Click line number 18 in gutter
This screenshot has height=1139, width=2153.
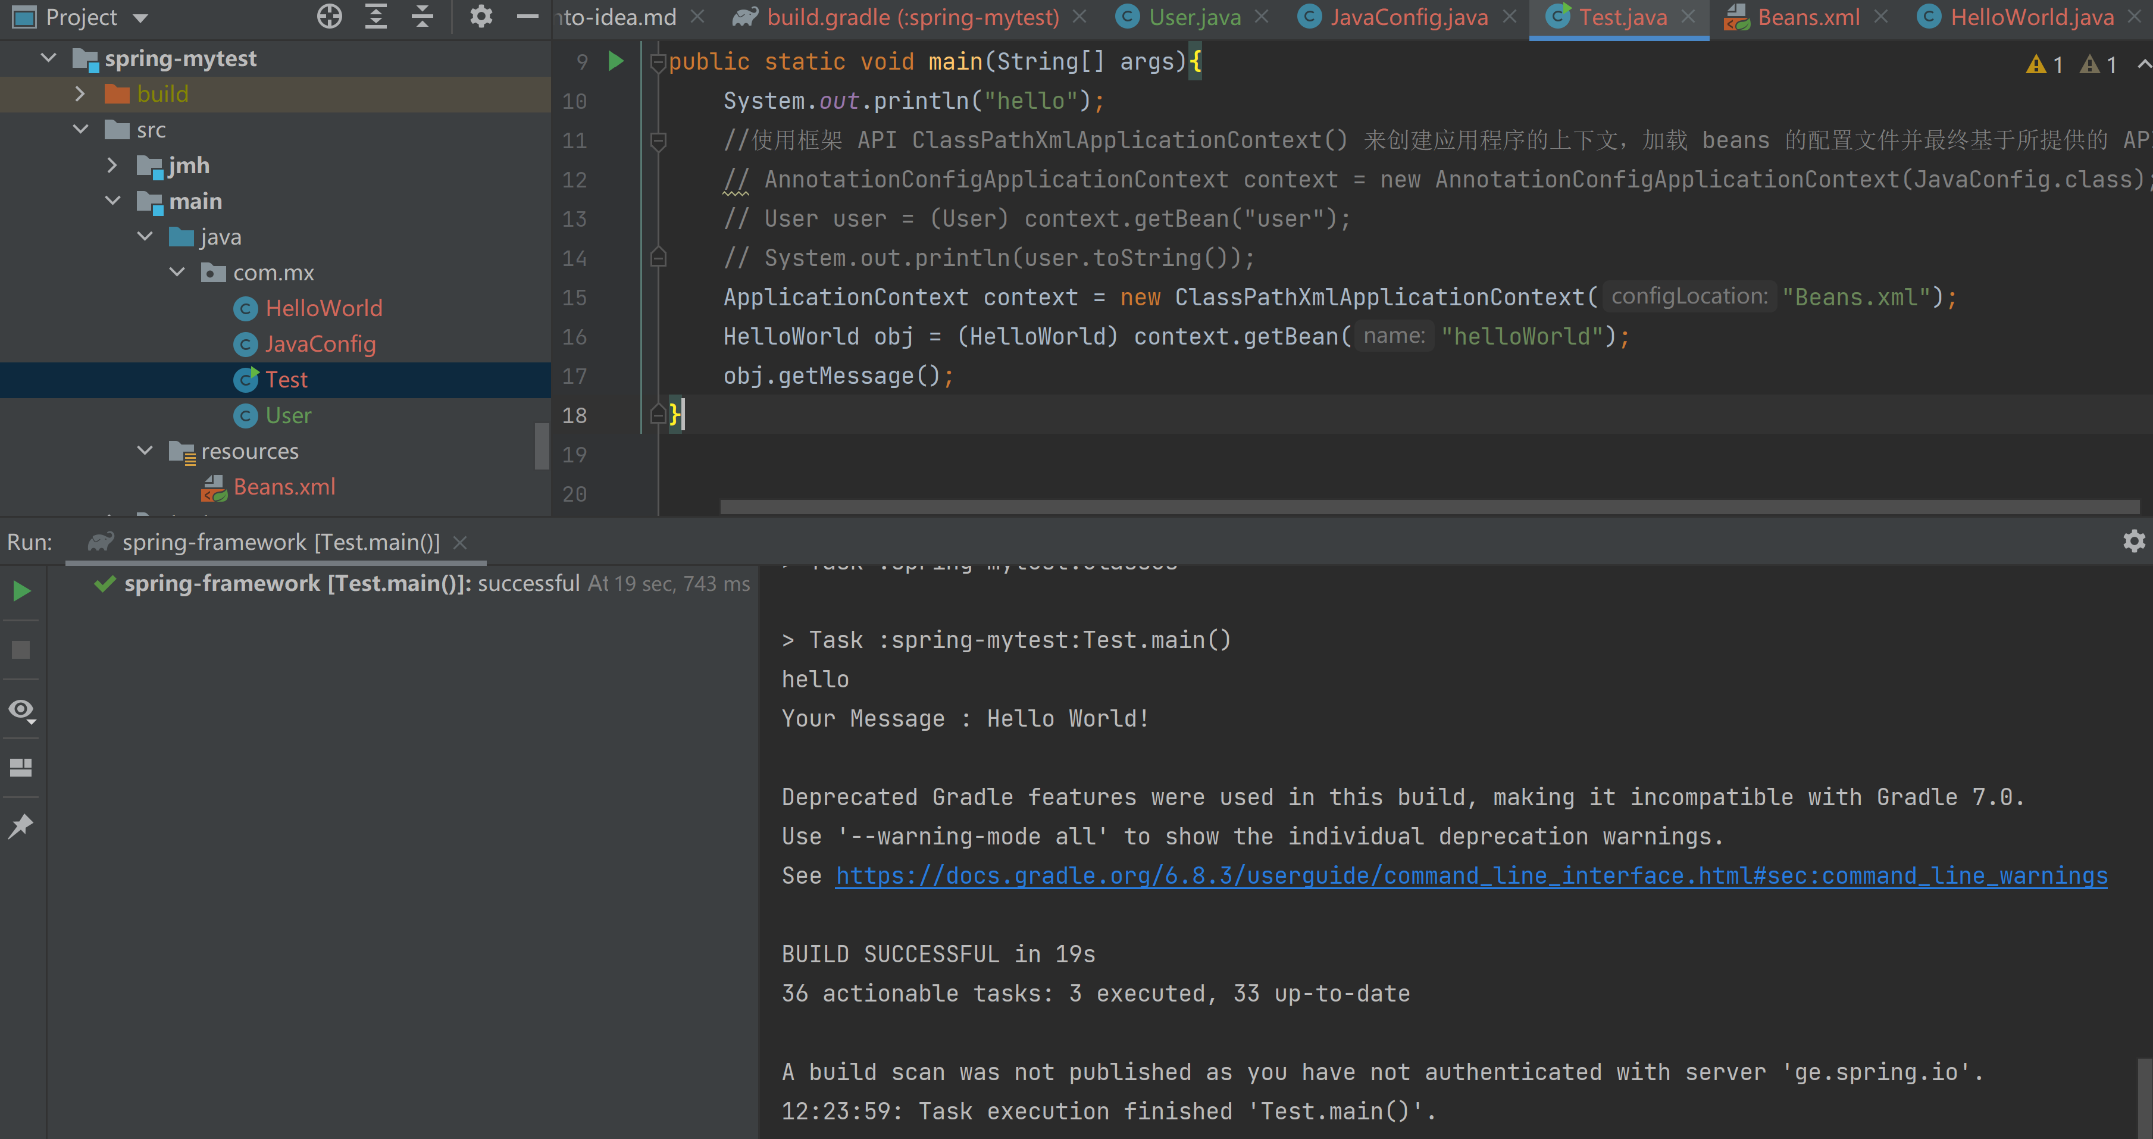pyautogui.click(x=574, y=415)
